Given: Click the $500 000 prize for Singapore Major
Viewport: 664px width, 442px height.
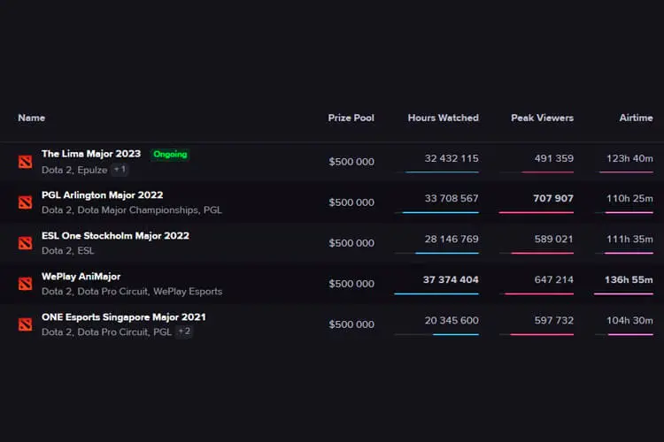Looking at the screenshot, I should [x=351, y=324].
